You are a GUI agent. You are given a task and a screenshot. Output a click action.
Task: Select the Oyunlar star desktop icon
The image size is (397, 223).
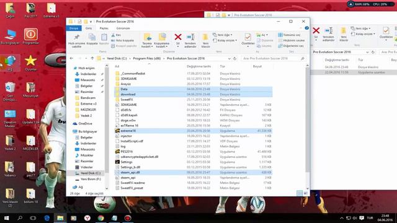(x=30, y=63)
